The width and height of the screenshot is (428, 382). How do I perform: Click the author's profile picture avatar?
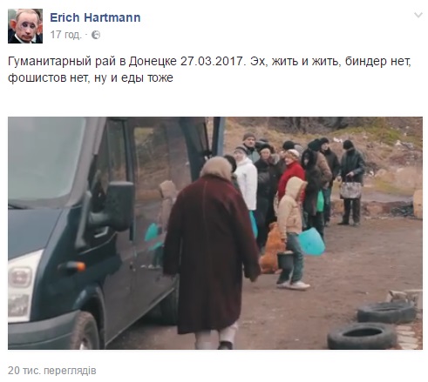click(x=25, y=26)
